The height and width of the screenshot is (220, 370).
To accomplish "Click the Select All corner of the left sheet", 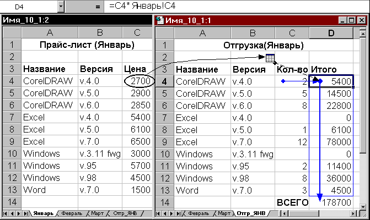I will (12, 32).
